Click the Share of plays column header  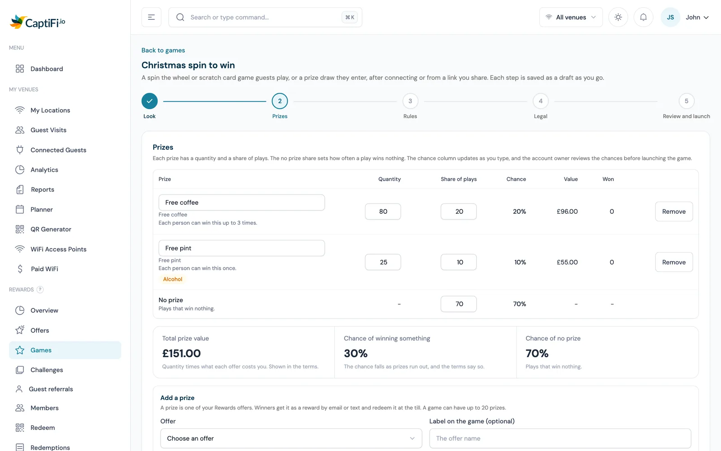(459, 179)
